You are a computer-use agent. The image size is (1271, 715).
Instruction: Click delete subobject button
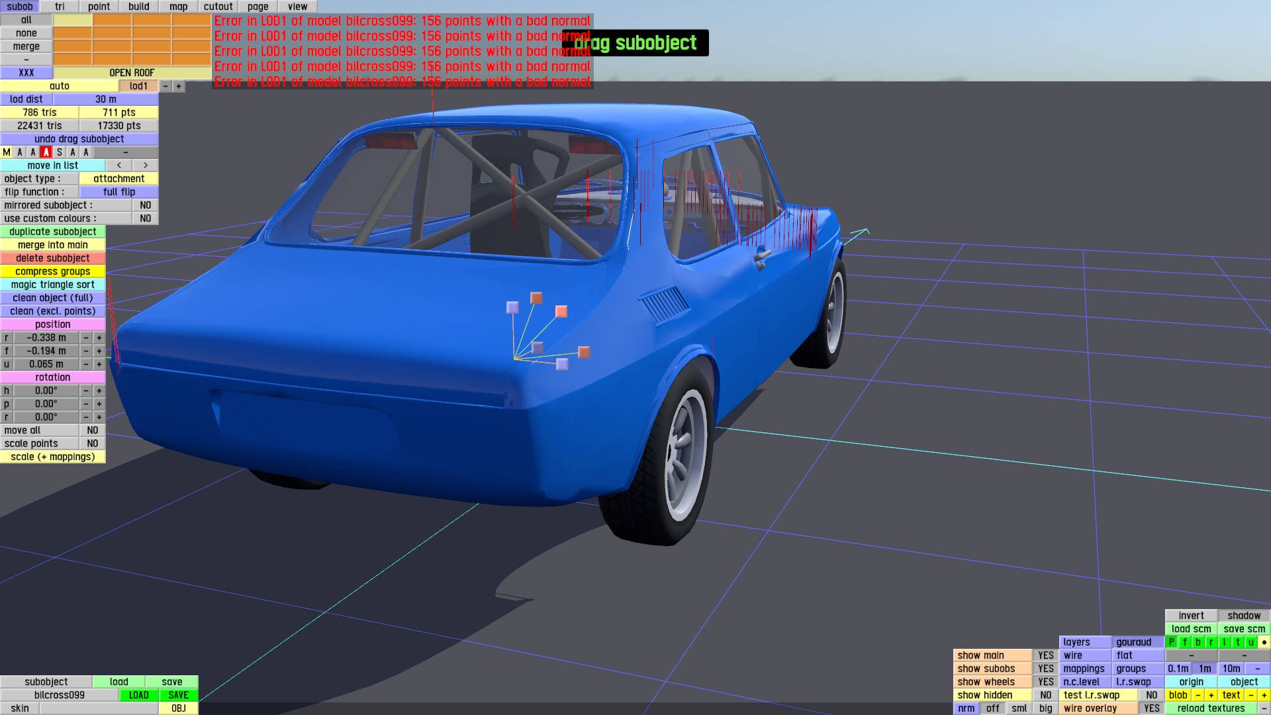coord(53,258)
